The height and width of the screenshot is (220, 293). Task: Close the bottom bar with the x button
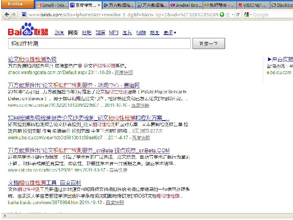point(5,216)
